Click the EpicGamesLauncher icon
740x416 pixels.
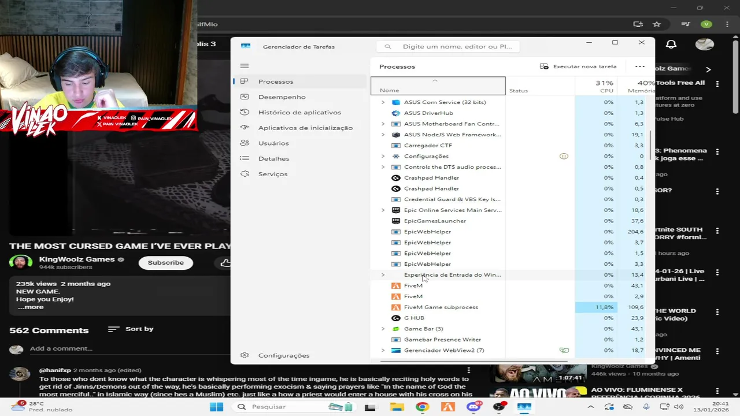pos(396,221)
